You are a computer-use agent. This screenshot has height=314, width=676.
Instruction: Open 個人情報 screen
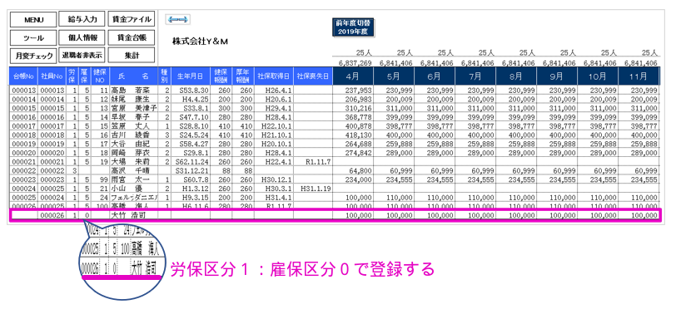point(82,37)
